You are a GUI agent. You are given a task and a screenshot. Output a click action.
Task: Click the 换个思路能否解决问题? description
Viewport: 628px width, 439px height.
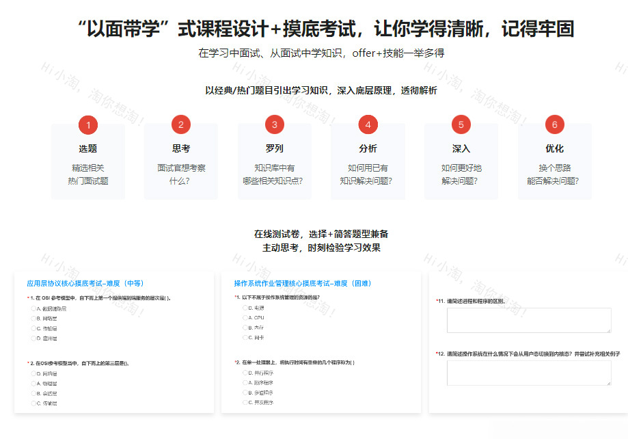(553, 174)
